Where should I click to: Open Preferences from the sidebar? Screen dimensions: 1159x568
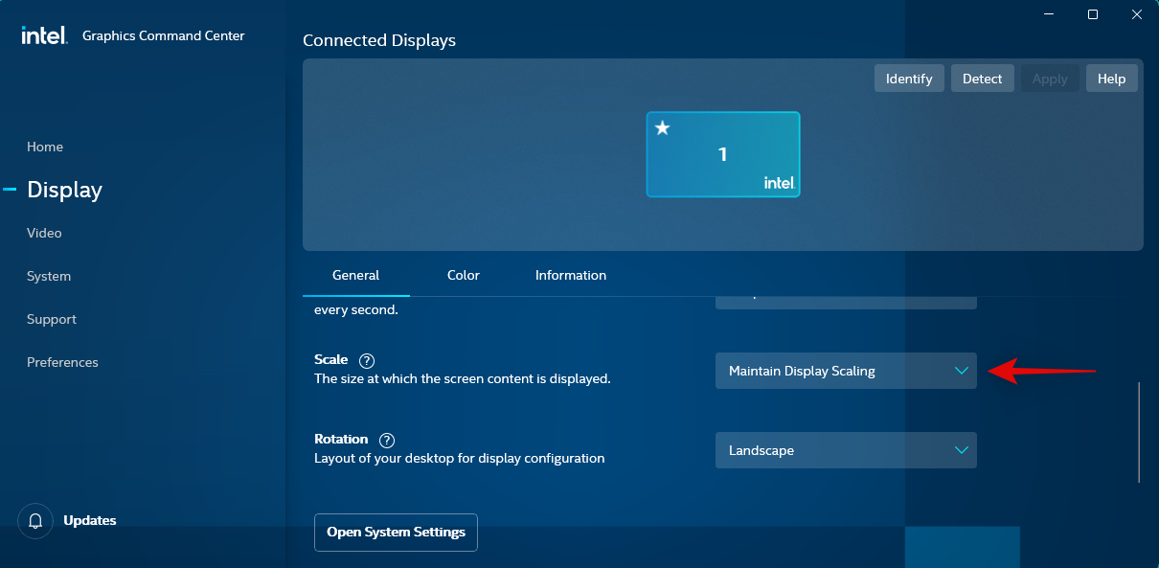coord(62,362)
